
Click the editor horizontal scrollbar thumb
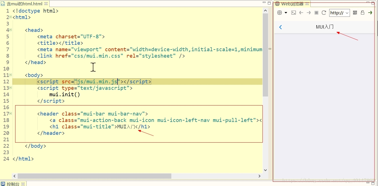[x=94, y=176]
